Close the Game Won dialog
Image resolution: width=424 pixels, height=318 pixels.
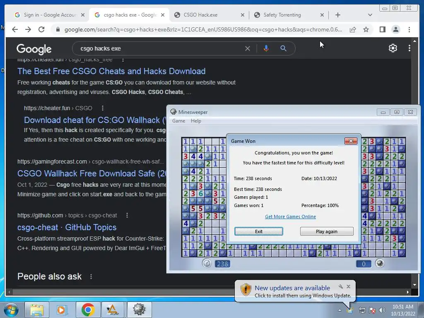[x=351, y=141]
